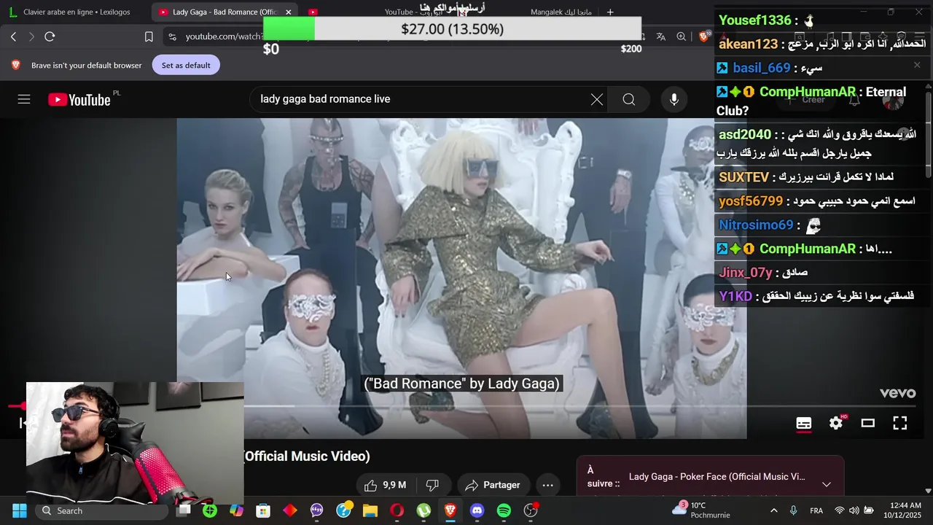Open uTorrent from taskbar
This screenshot has height=525, width=933.
pyautogui.click(x=423, y=510)
